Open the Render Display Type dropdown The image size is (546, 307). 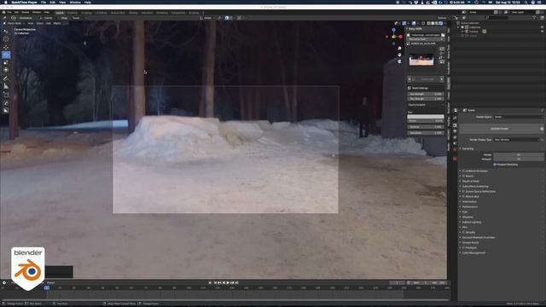[517, 140]
